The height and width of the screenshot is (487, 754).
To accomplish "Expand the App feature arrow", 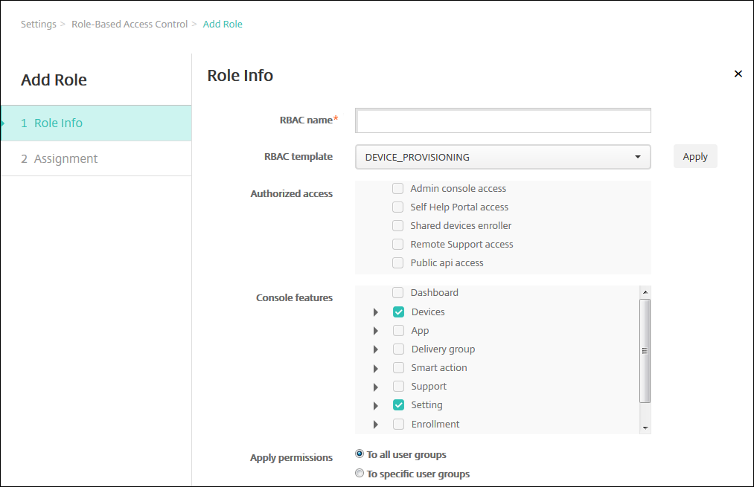I will point(376,331).
